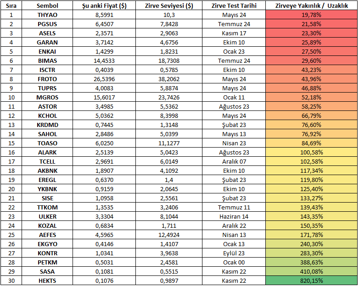Click the 100,58% cell for ALARK

click(312, 152)
